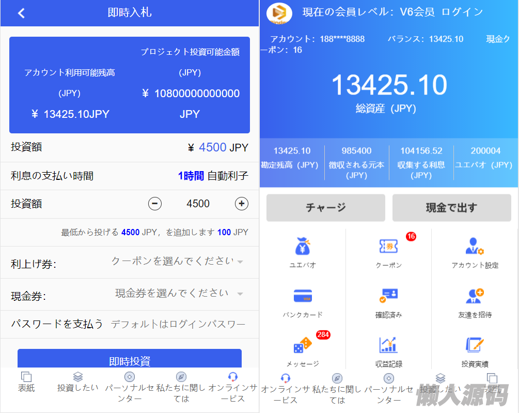This screenshot has height=413, width=519.
Task: Expand the 利上げ券 coupon dropdown
Action: pyautogui.click(x=177, y=262)
